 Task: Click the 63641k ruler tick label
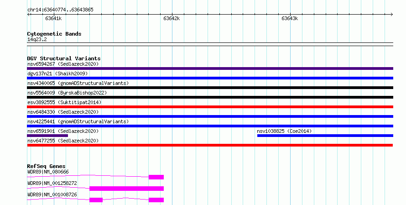(53, 18)
